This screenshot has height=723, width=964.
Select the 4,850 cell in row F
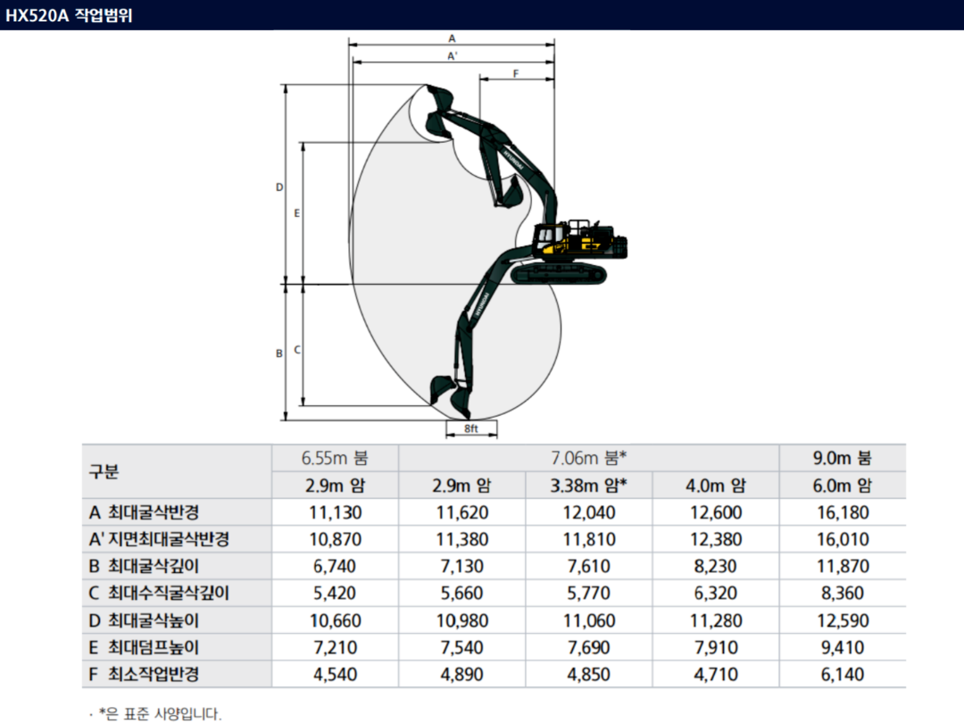[x=589, y=675]
